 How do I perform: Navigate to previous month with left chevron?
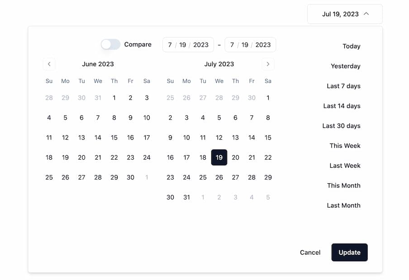coord(49,64)
